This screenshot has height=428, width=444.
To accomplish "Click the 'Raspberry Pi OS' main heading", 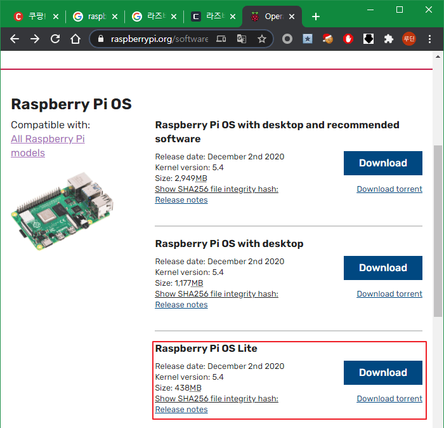I will click(x=71, y=104).
